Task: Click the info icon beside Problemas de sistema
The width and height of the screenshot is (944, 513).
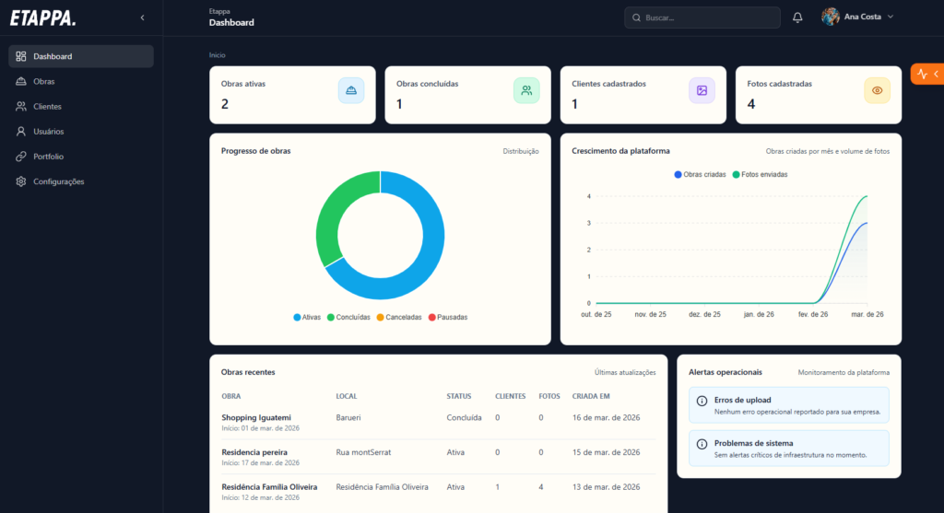Action: pos(702,443)
